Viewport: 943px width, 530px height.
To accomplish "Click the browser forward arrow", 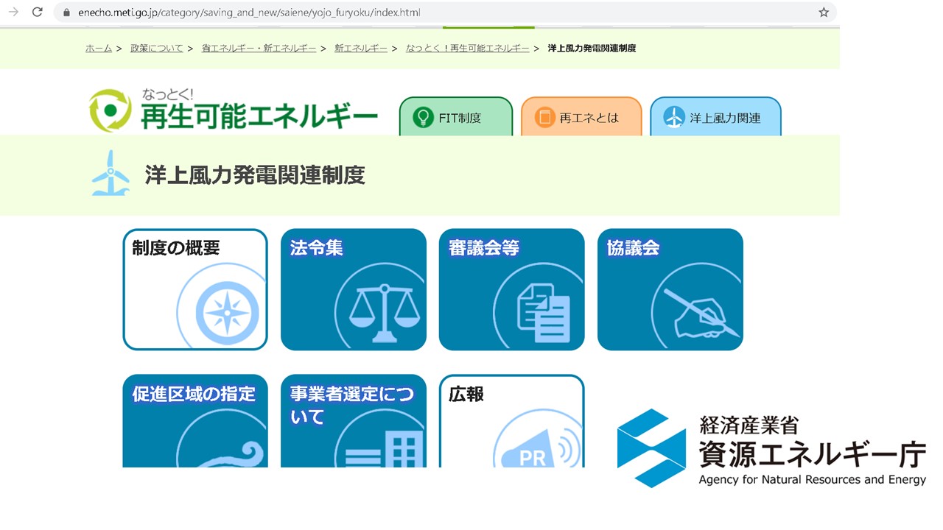I will [x=13, y=12].
